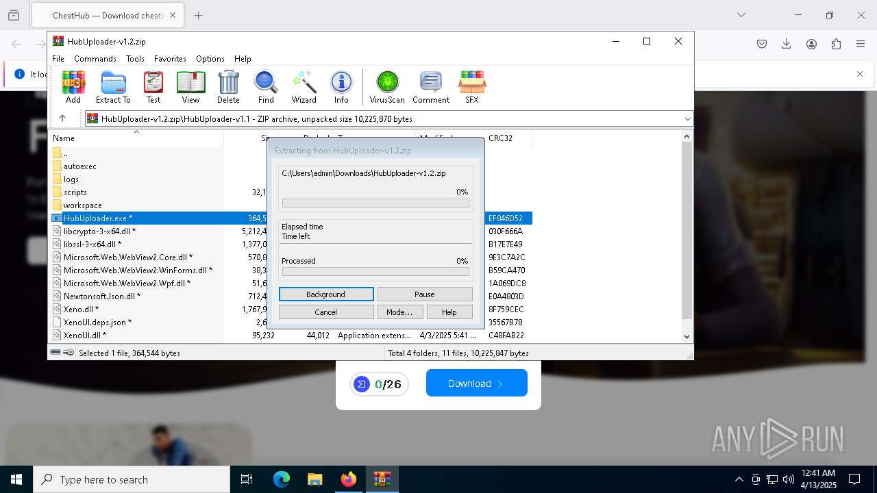The image size is (877, 493).
Task: Click the Background button in extraction dialog
Action: click(326, 294)
